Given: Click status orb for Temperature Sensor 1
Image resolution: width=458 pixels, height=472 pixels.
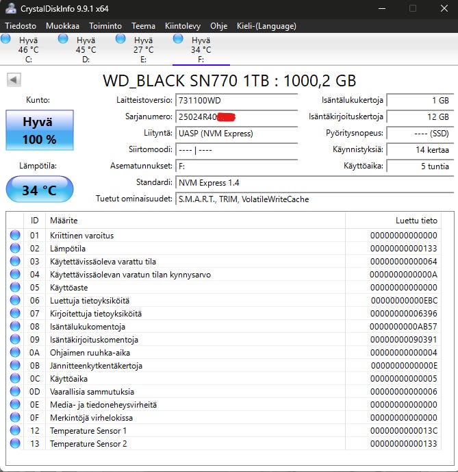Looking at the screenshot, I should (x=15, y=430).
